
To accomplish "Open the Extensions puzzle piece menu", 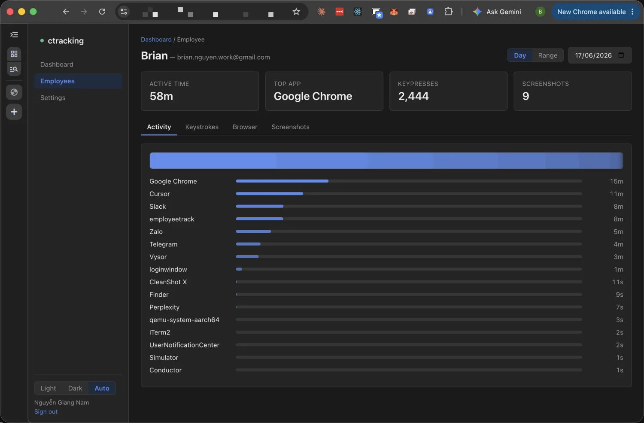I will 448,12.
